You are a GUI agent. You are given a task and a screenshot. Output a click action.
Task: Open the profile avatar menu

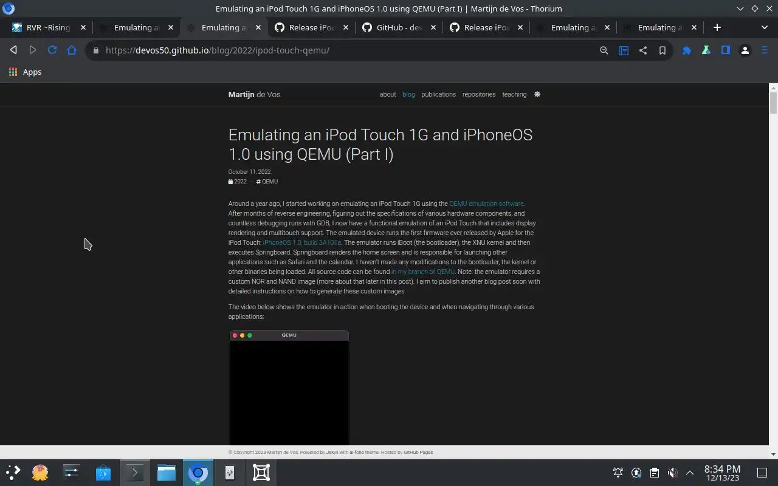745,50
